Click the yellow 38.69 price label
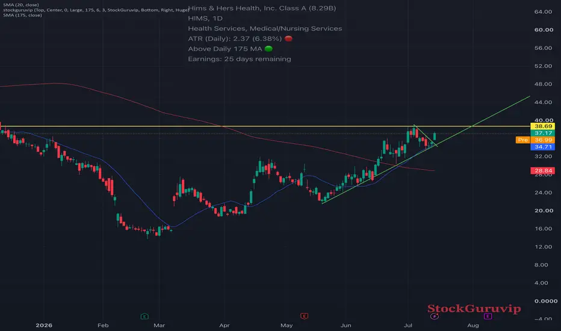 [543, 126]
